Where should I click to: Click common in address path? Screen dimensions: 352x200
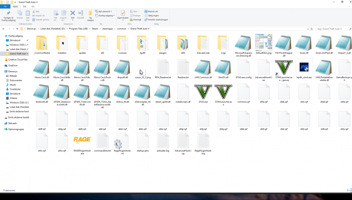(x=121, y=29)
